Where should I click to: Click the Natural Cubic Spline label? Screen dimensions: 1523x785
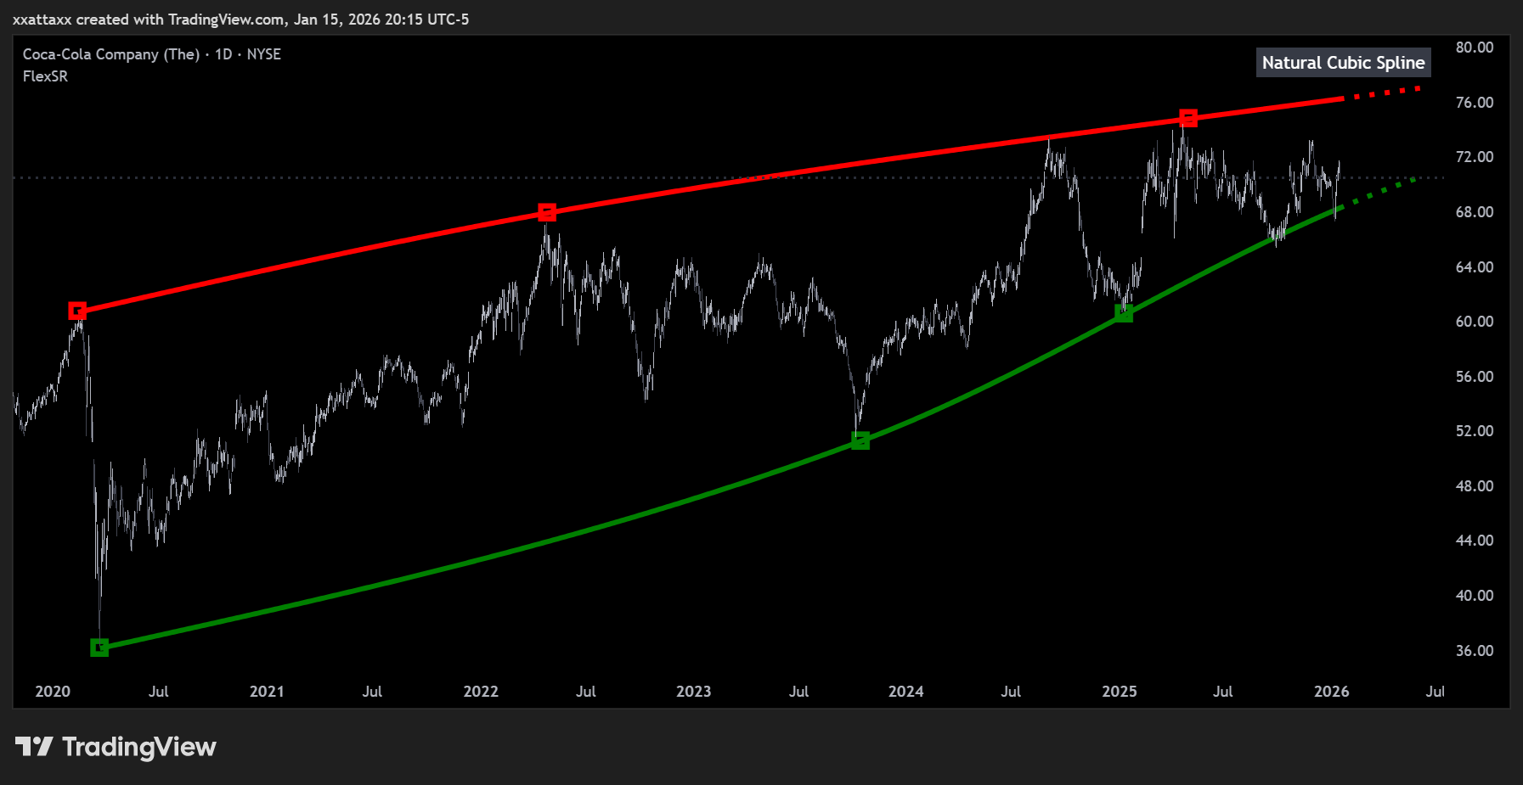point(1343,63)
